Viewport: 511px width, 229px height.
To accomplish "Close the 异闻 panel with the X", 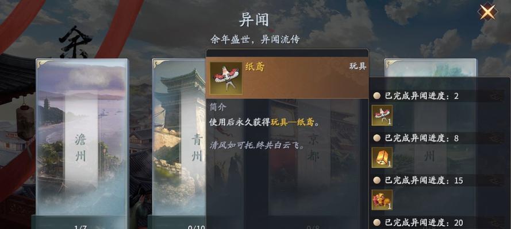I will coord(487,11).
